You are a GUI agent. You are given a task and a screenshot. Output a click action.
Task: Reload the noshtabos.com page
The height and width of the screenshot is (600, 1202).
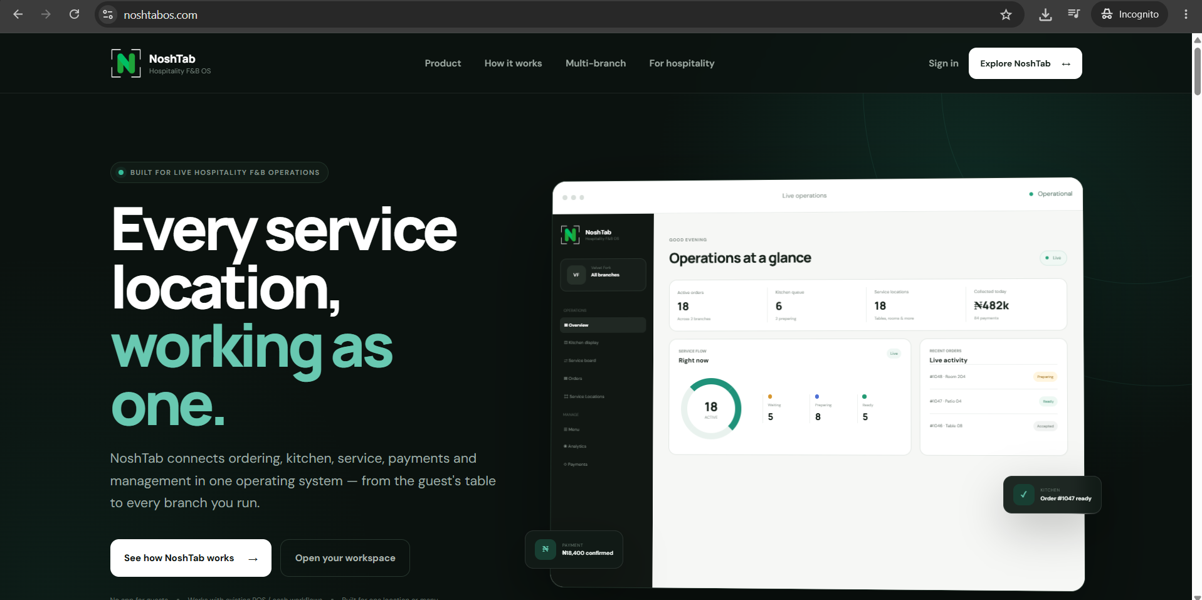(x=74, y=14)
